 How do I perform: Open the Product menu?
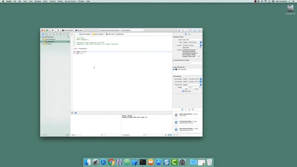click(52, 1)
